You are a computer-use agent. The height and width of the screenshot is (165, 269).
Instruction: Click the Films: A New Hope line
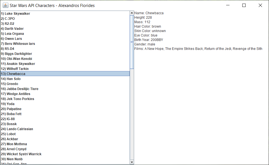198,49
